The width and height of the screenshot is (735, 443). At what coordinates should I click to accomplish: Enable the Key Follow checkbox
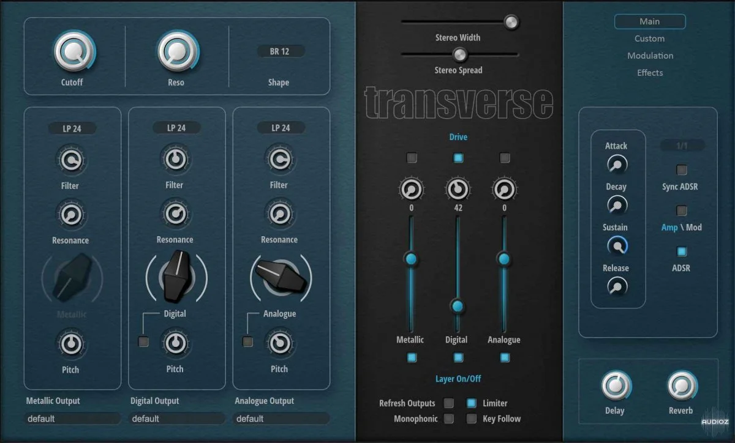(x=472, y=419)
